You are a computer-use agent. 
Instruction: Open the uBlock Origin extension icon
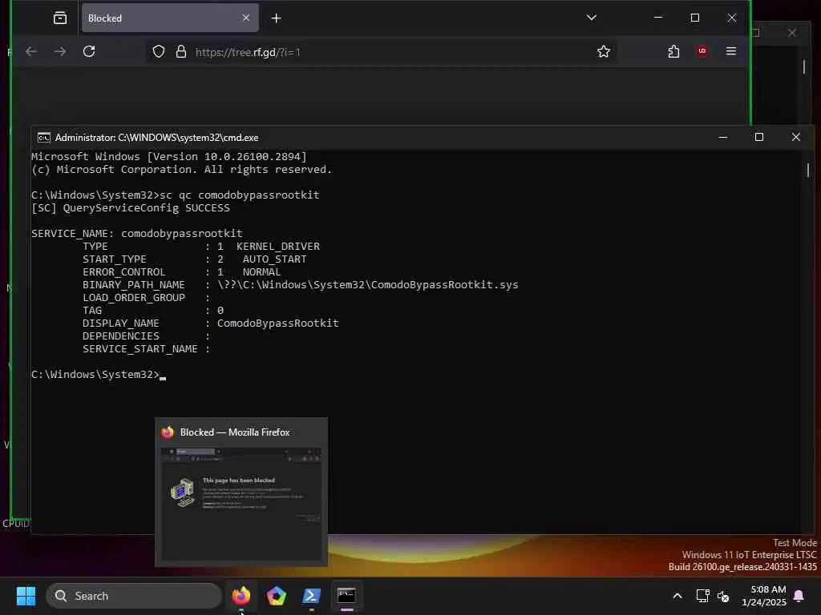pyautogui.click(x=702, y=51)
